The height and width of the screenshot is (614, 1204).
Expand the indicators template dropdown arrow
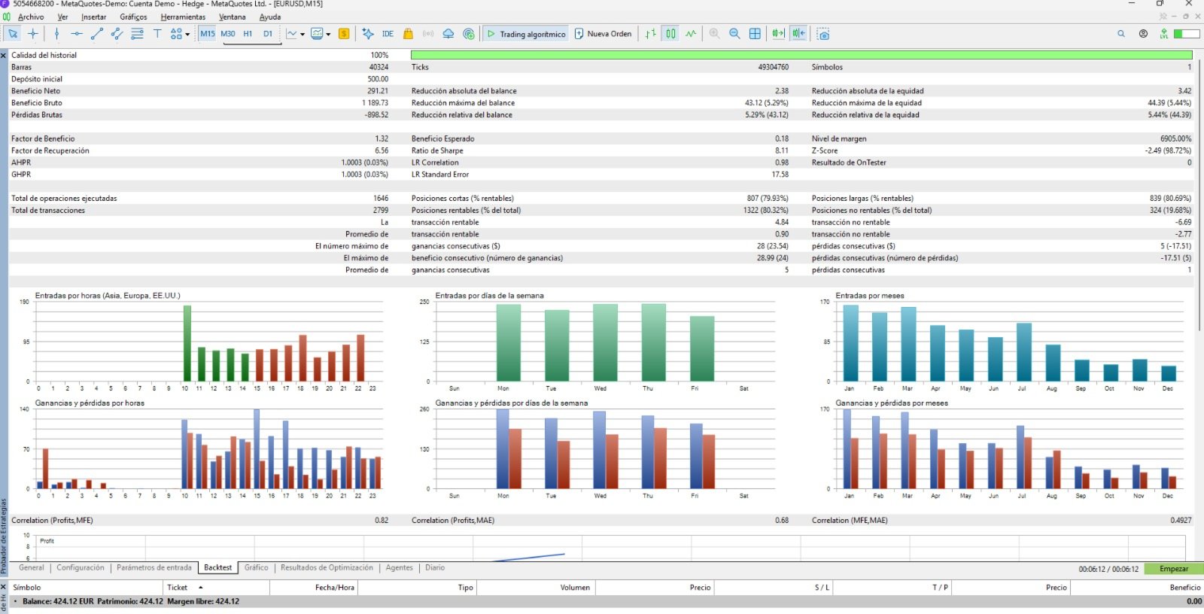pyautogui.click(x=328, y=34)
